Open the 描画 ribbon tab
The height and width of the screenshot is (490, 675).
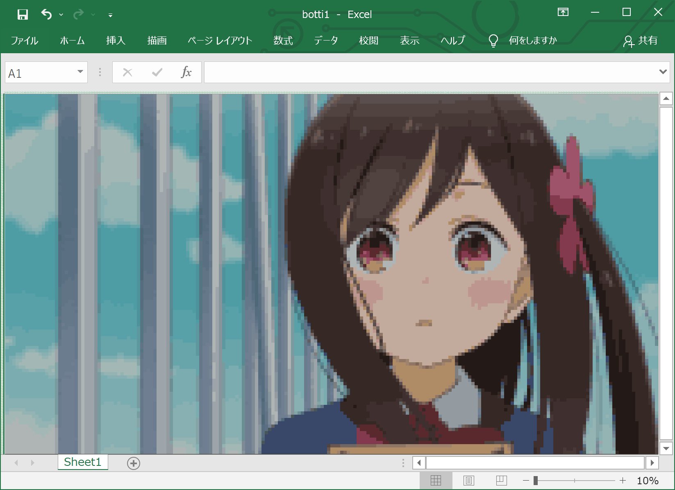click(x=157, y=41)
